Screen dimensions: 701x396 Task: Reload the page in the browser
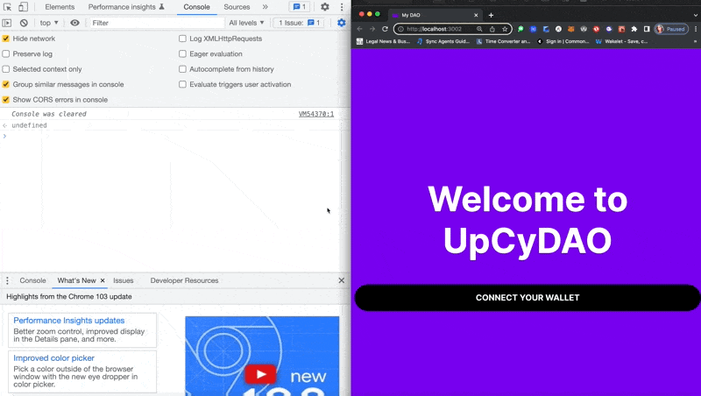click(384, 29)
